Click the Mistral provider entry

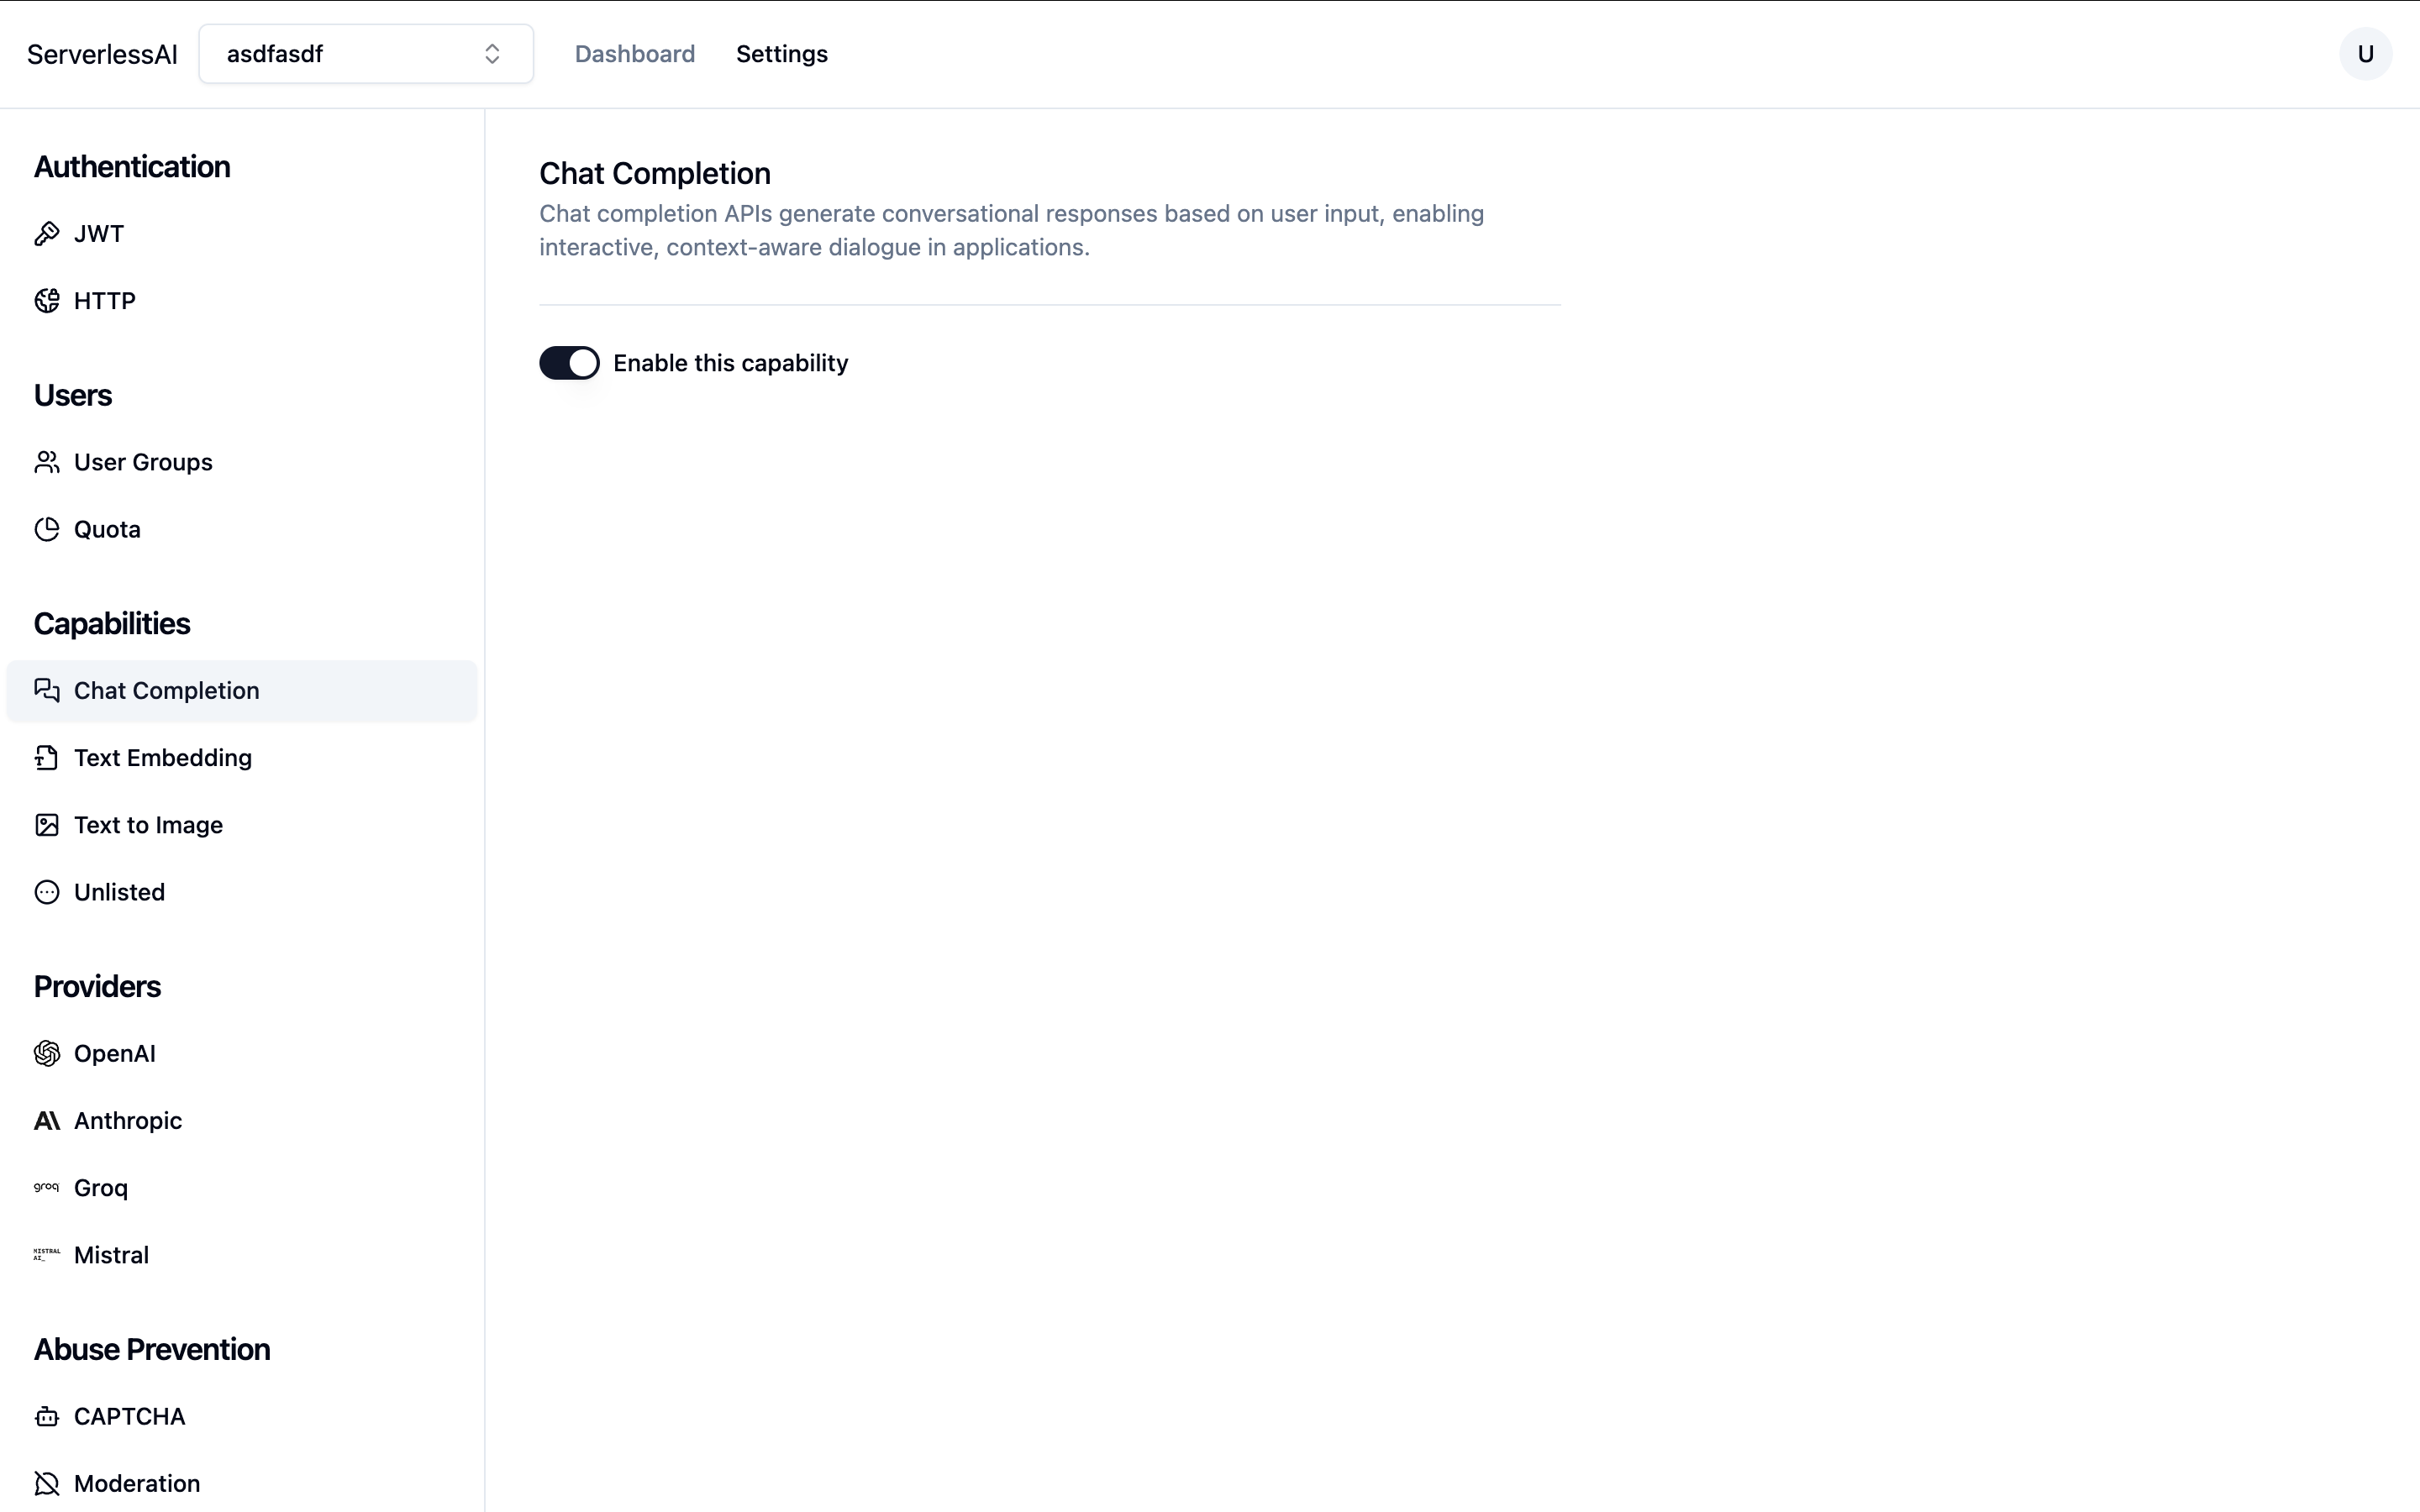pos(112,1254)
